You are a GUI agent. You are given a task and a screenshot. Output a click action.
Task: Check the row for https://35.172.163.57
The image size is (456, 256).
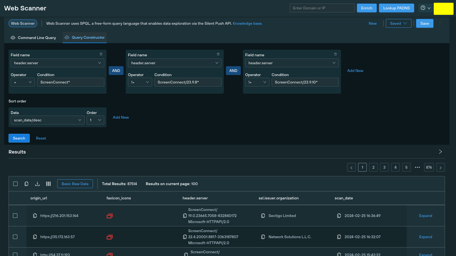point(15,237)
